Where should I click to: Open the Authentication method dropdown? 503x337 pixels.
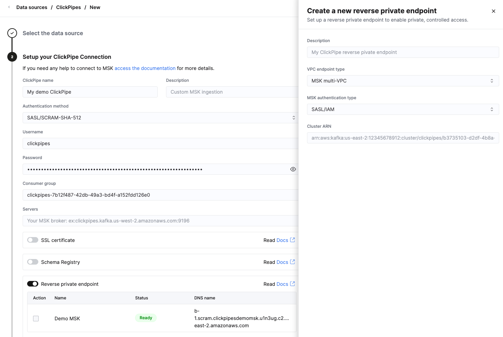160,117
